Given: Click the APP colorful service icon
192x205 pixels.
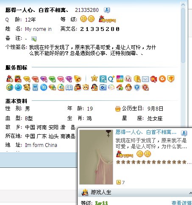Looking at the screenshot, I should click(x=120, y=79).
